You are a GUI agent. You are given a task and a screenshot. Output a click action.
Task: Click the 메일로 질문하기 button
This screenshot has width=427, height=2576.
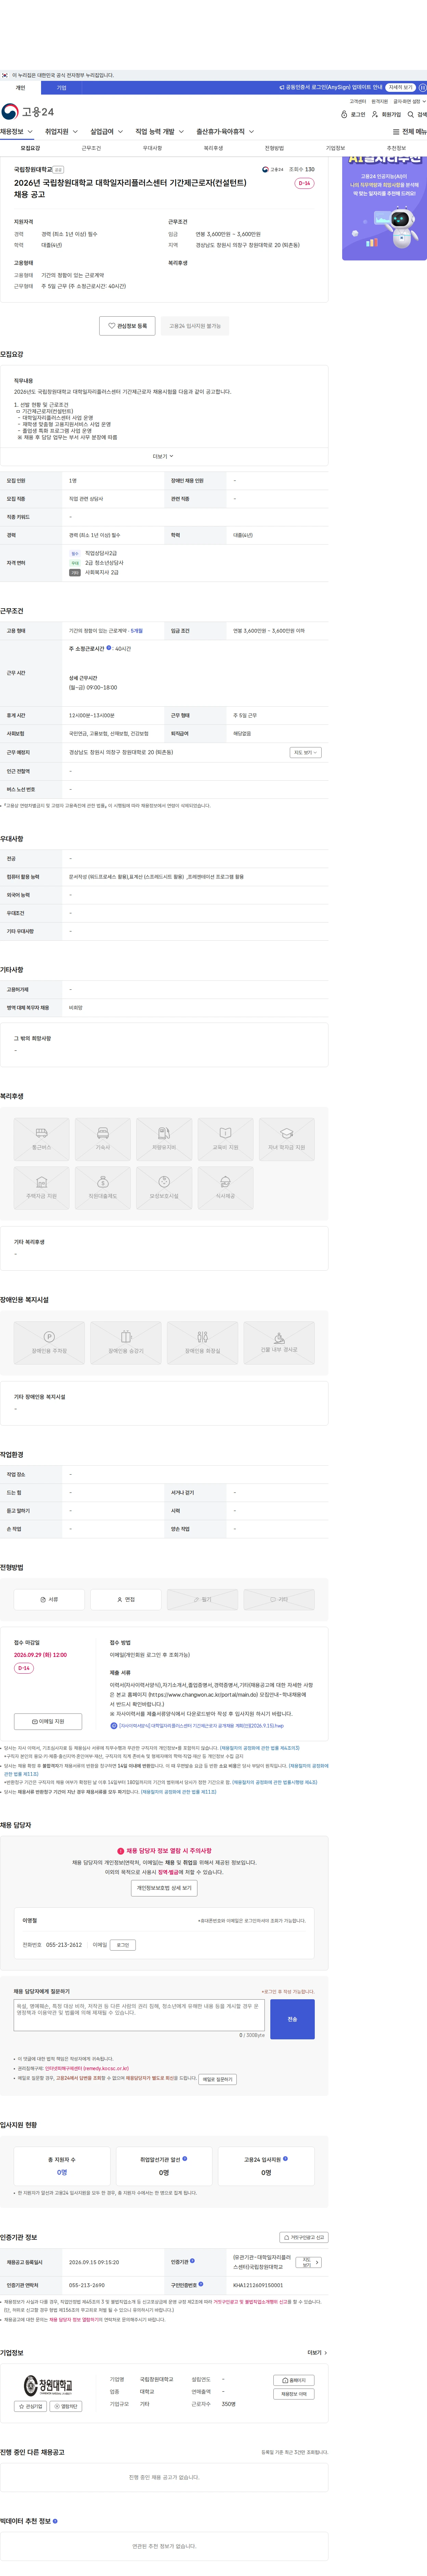(x=218, y=2079)
